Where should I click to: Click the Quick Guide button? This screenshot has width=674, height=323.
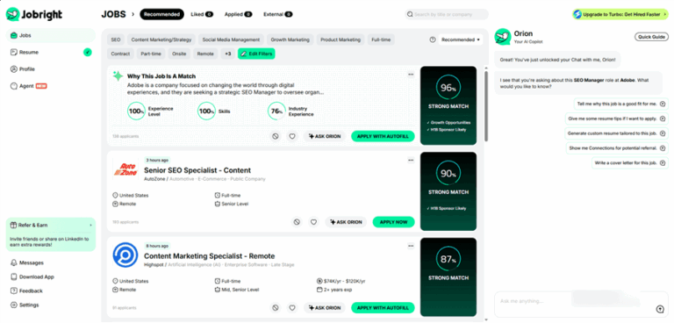(651, 37)
